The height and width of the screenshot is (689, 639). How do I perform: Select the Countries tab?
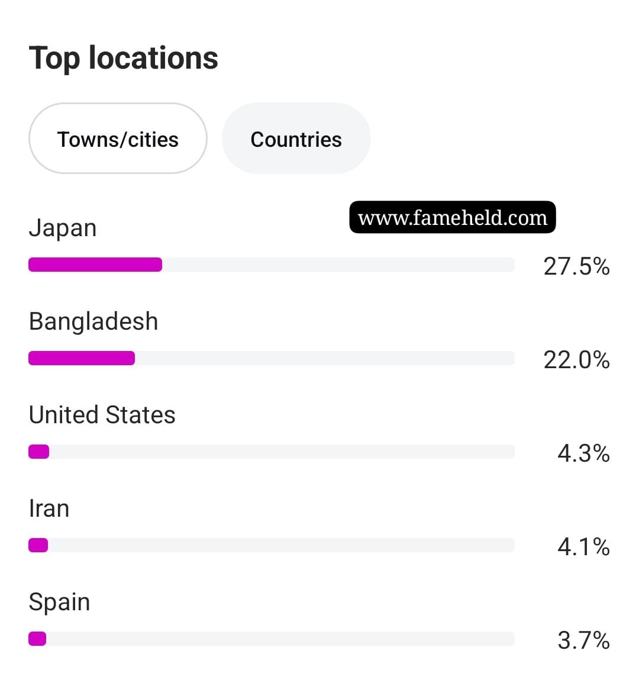[x=296, y=139]
